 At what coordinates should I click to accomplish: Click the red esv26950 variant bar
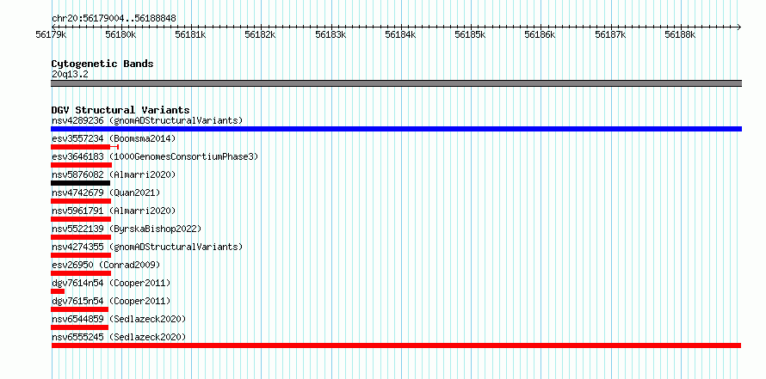coord(81,273)
